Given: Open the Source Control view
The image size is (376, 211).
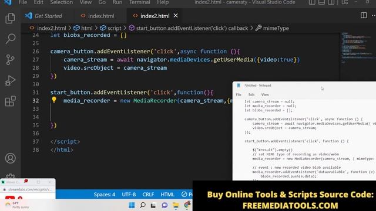Looking at the screenshot, I should point(10,60).
